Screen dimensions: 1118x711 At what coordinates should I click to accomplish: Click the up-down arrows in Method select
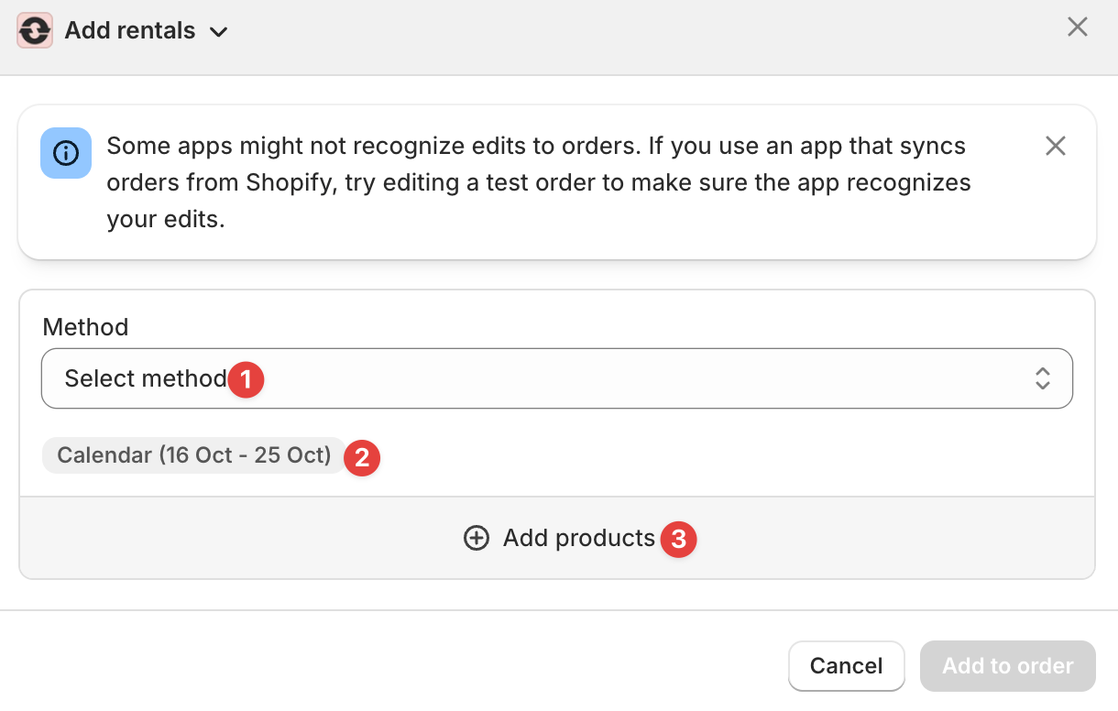tap(1043, 378)
